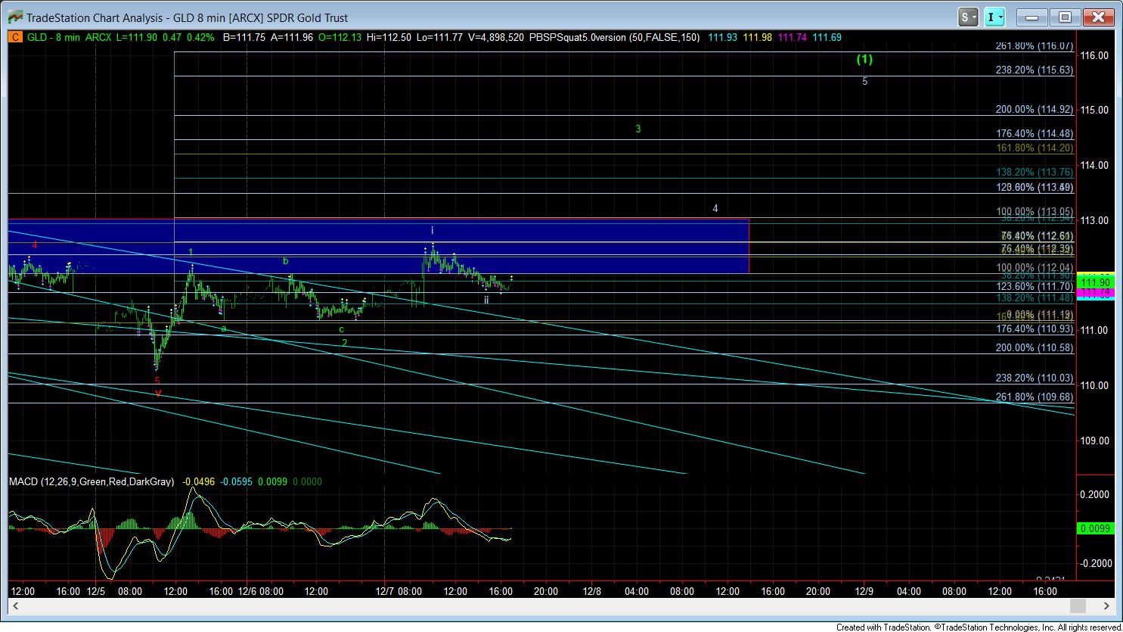
Task: Click the current price tag 111.90 on axis
Action: (x=1096, y=282)
